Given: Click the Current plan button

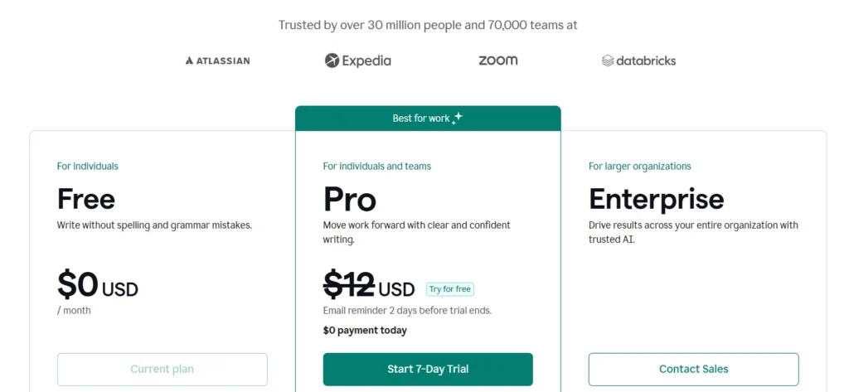Looking at the screenshot, I should tap(163, 369).
